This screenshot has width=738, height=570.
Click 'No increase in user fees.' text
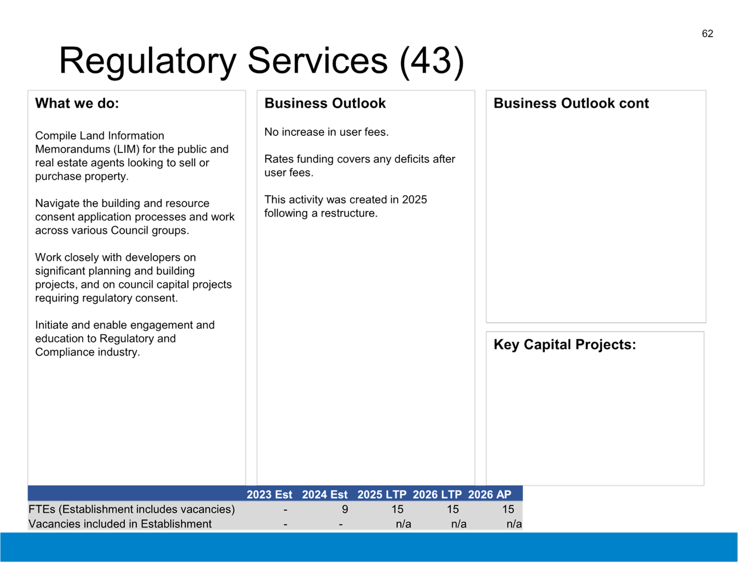[326, 132]
